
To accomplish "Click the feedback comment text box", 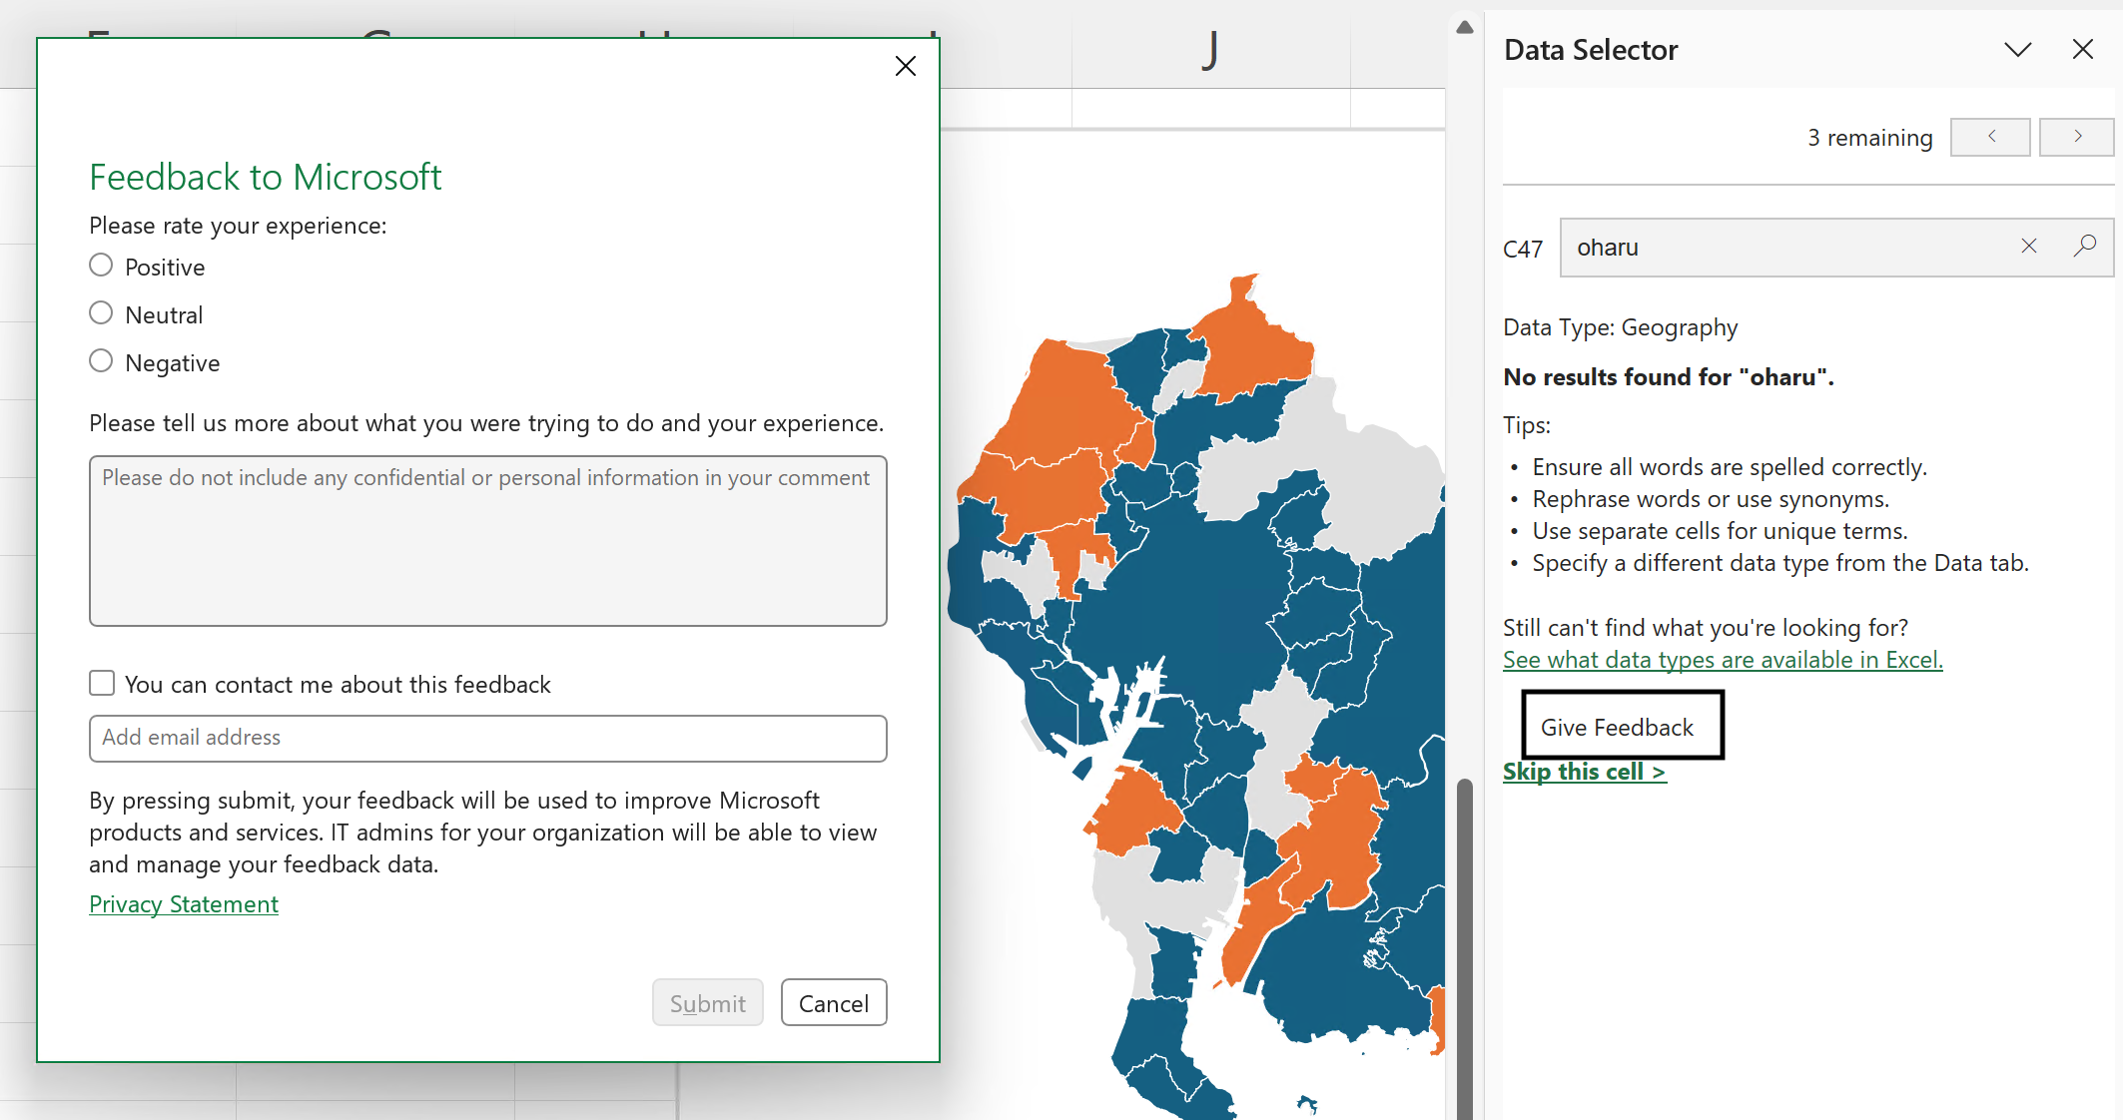I will [x=488, y=541].
